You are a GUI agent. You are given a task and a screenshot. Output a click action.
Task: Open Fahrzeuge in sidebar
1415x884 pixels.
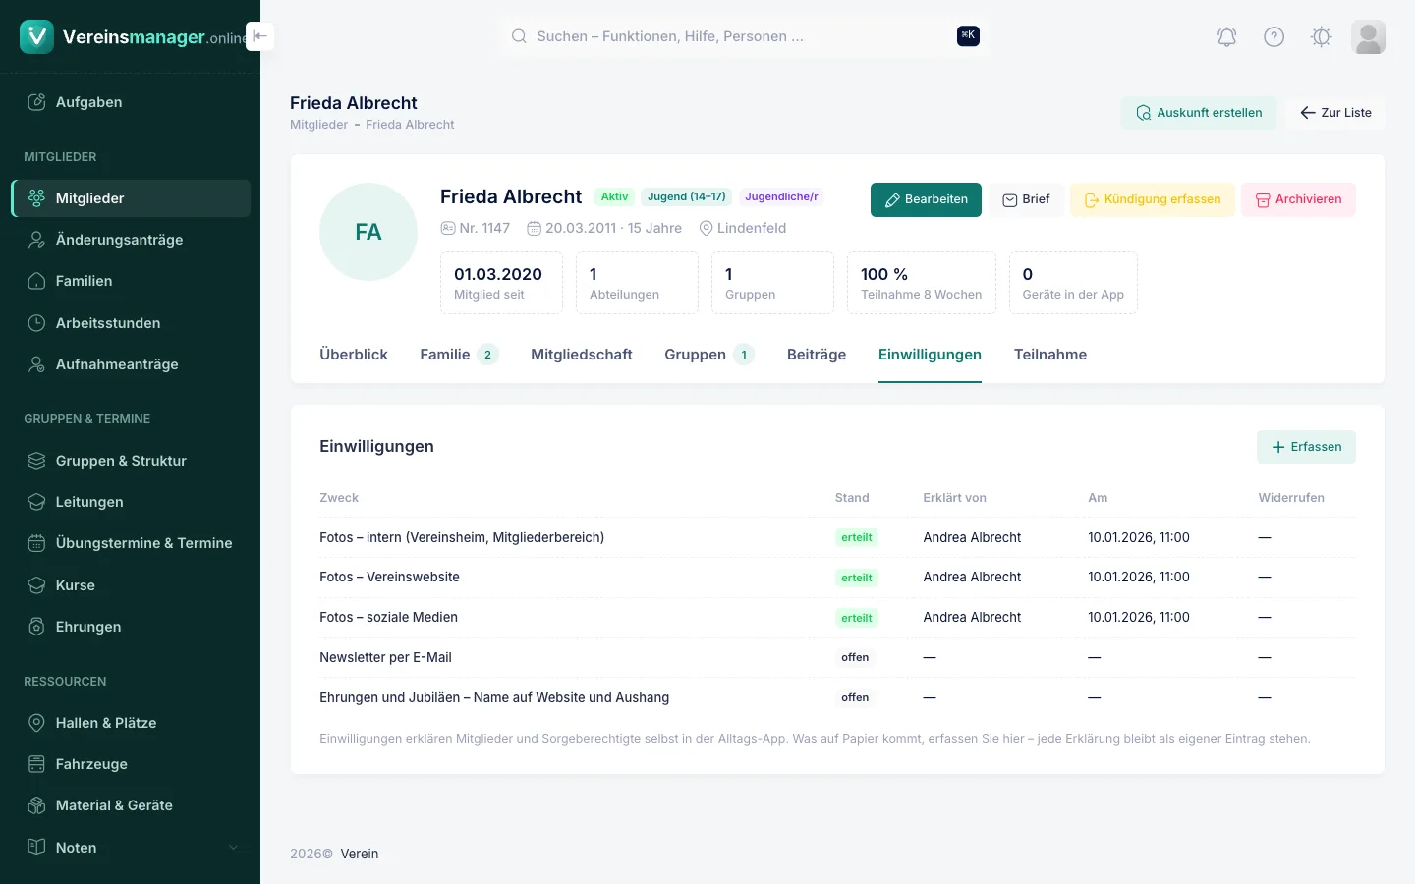pos(130,764)
